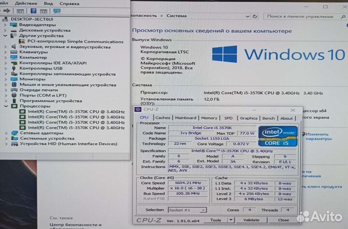
Task: Expand the Контроллеры IDE ATA/ATAPI node
Action: tap(6, 63)
